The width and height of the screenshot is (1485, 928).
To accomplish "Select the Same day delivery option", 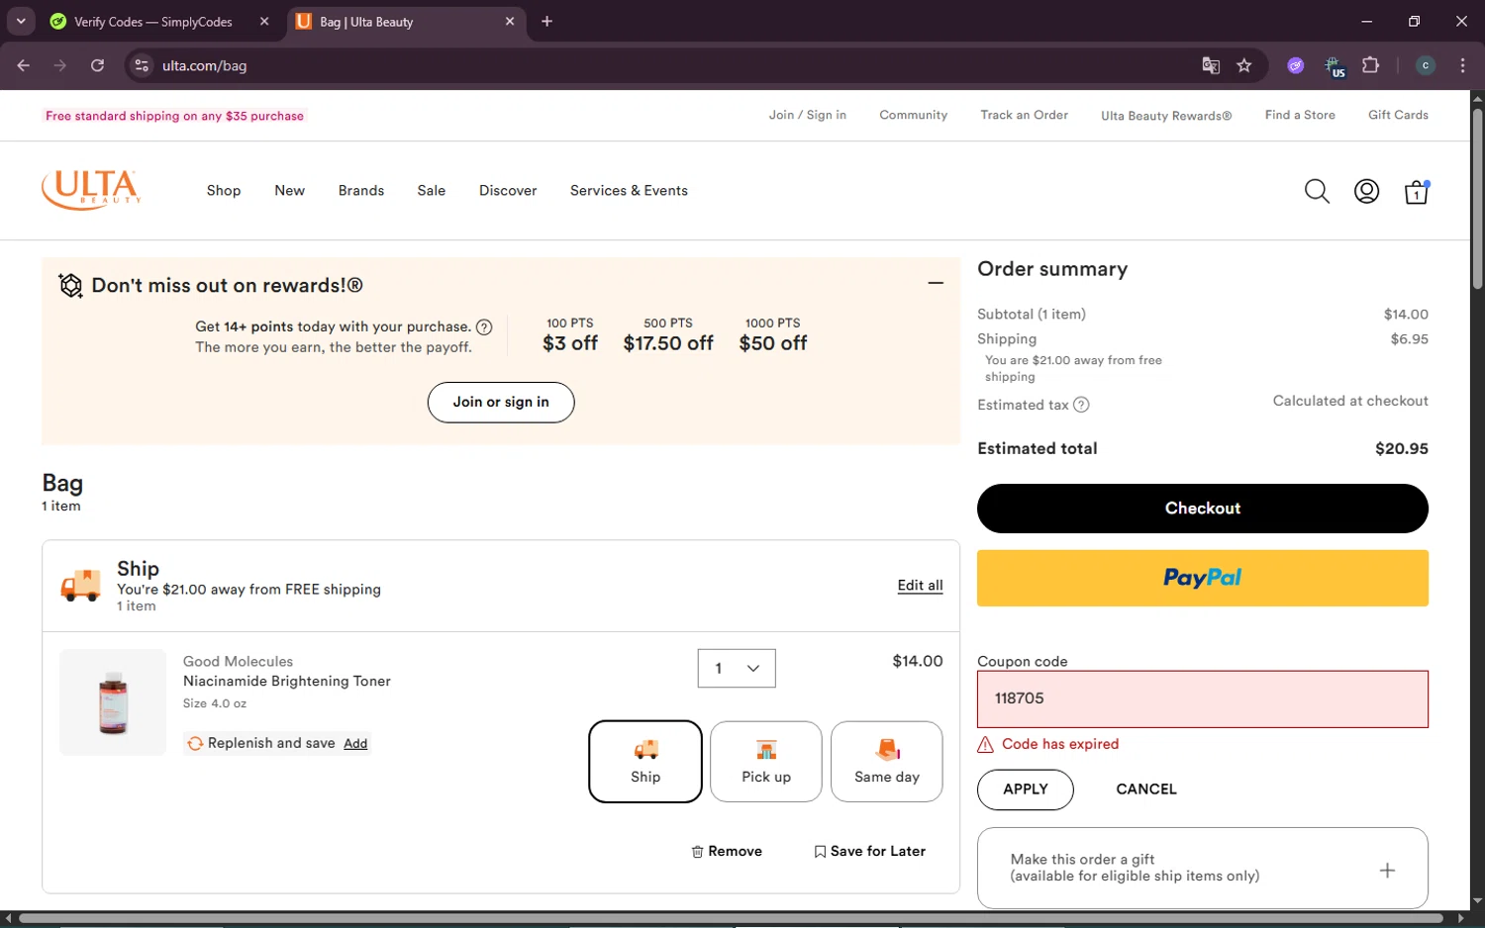I will [x=887, y=762].
